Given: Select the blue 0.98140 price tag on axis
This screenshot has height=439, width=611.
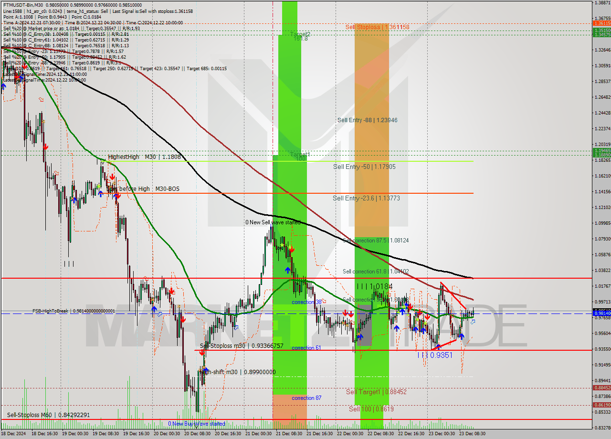Looking at the screenshot, I should pos(601,314).
